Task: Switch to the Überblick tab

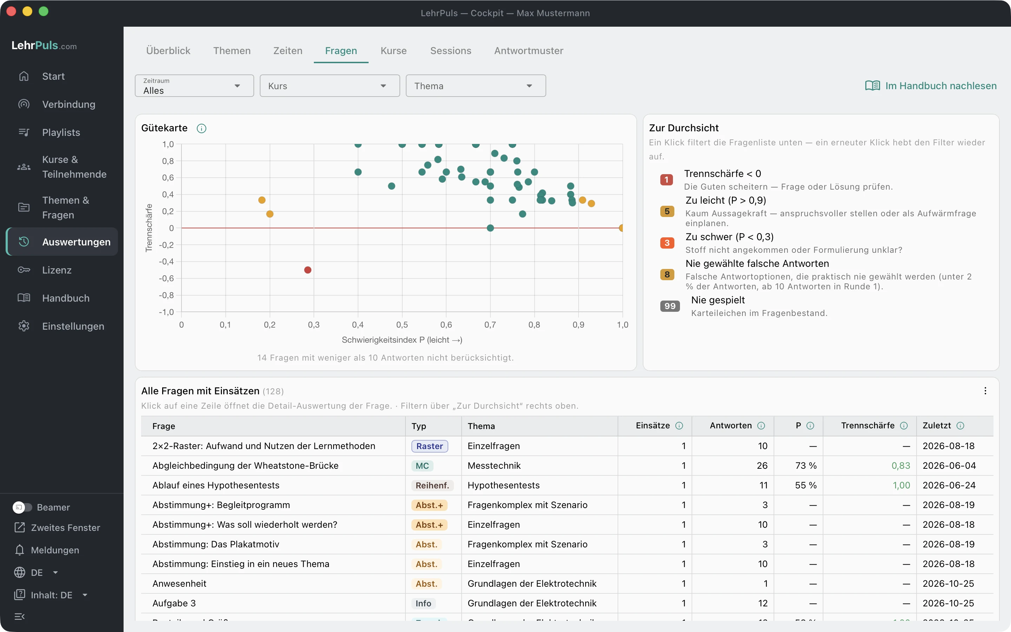Action: 168,51
